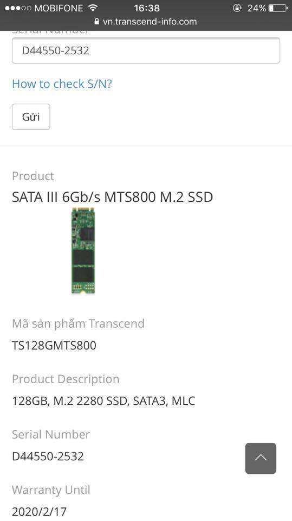This screenshot has height=521, width=292.
Task: Tap the padlock icon in the address bar
Action: click(97, 22)
